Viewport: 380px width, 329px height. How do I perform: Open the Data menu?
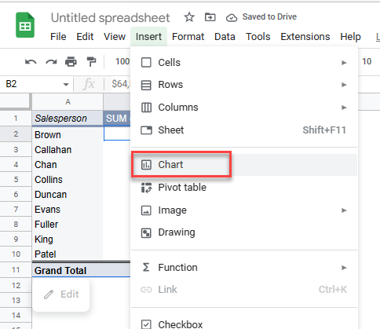pyautogui.click(x=225, y=37)
